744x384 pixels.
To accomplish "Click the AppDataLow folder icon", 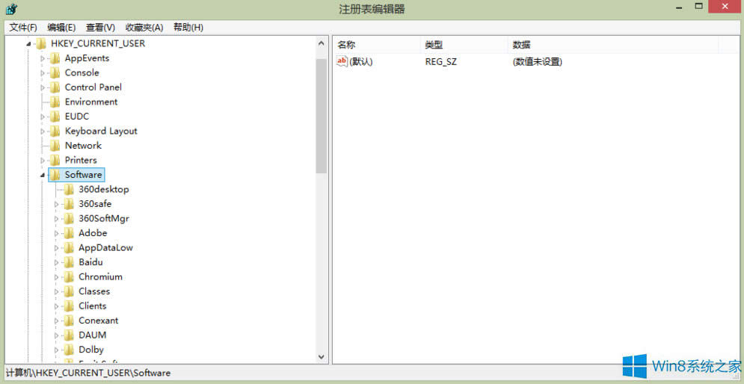I will (69, 248).
